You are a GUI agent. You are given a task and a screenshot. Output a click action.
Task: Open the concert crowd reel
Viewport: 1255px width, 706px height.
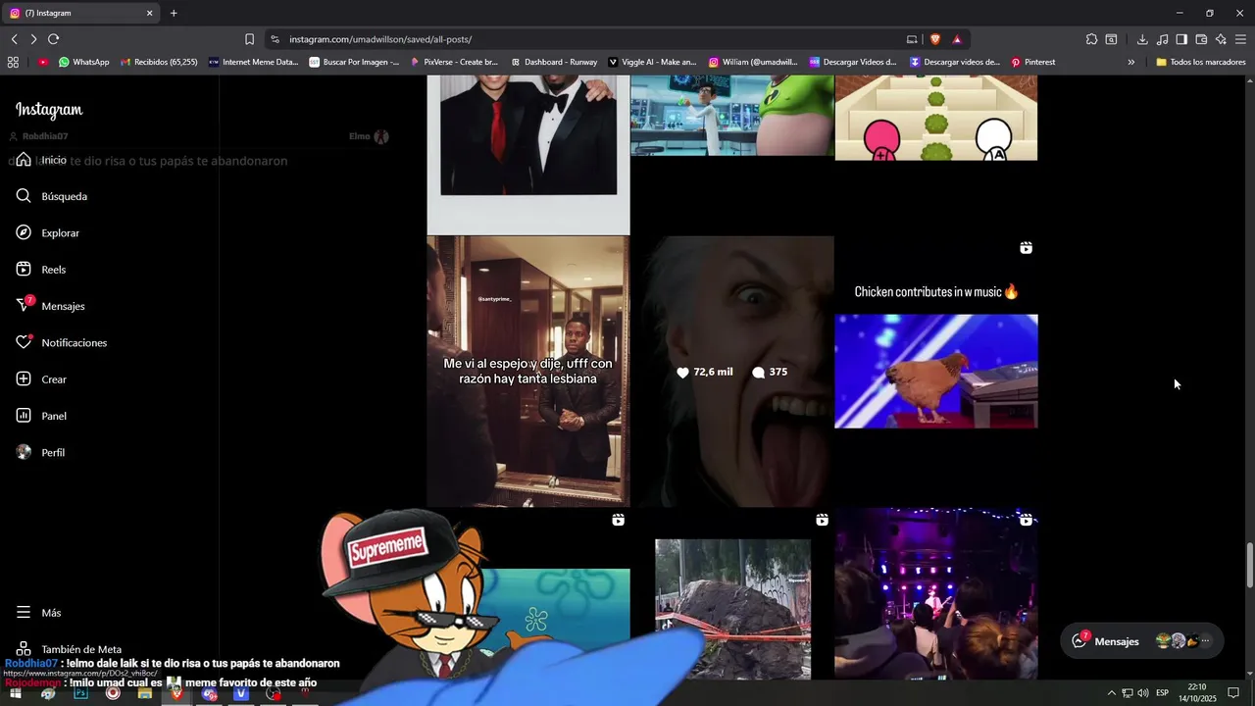[936, 594]
